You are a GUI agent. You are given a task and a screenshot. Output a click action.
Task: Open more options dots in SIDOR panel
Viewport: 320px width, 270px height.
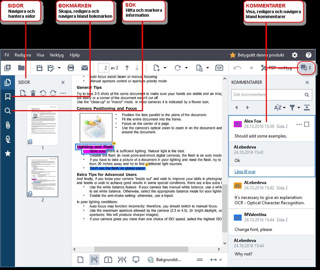click(63, 93)
